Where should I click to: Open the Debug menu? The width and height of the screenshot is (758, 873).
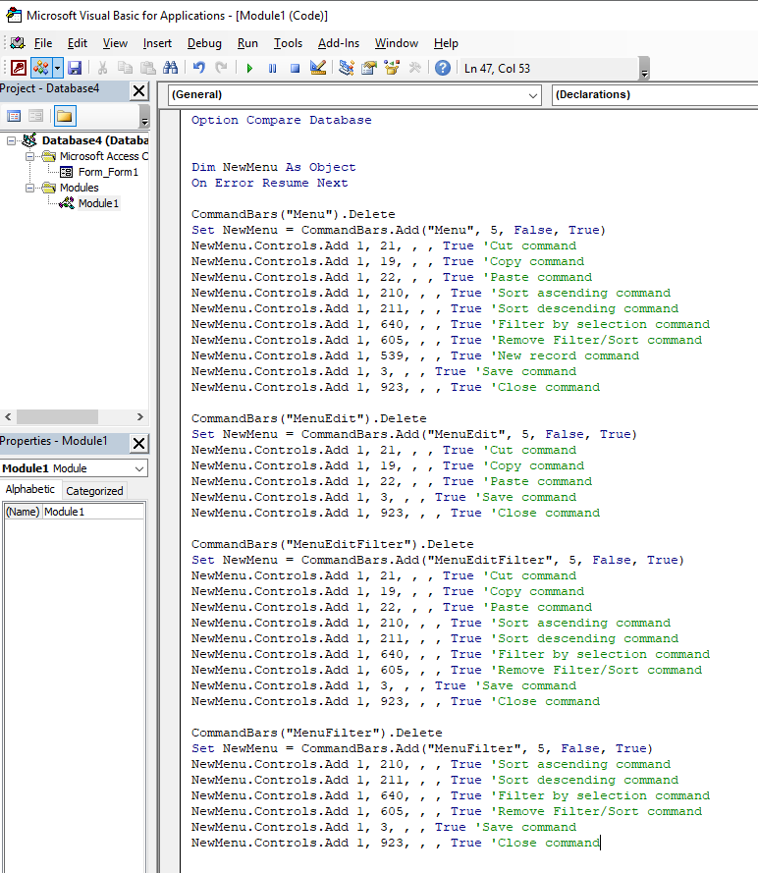tap(204, 43)
